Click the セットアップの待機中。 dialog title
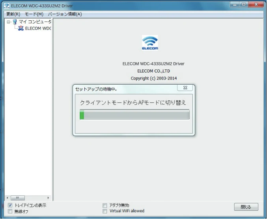The image size is (267, 219). 96,89
